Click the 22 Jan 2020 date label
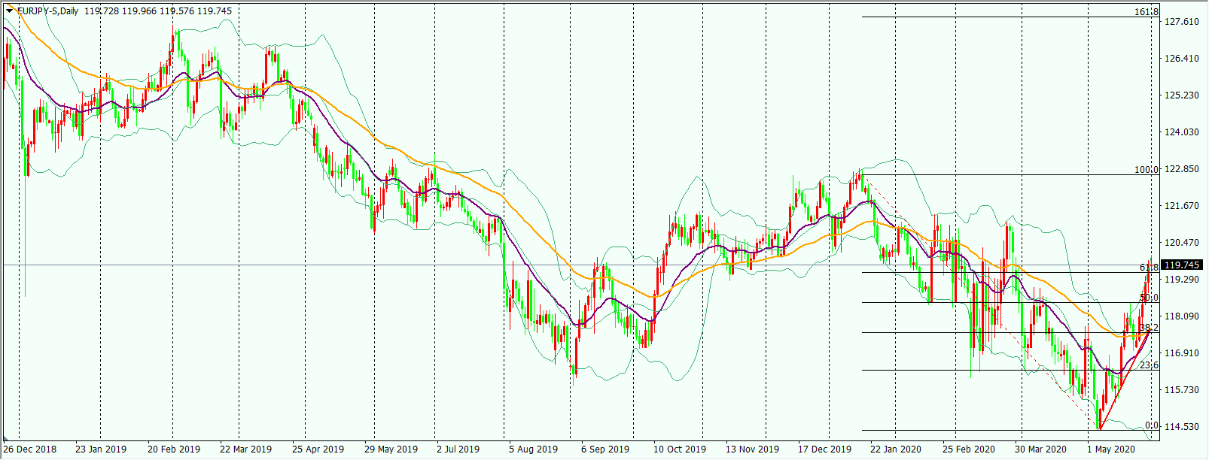1209x460 pixels. pyautogui.click(x=896, y=449)
